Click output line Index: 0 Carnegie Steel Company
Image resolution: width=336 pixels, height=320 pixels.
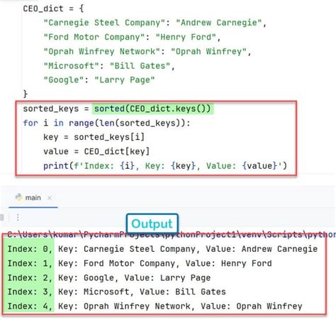162,249
